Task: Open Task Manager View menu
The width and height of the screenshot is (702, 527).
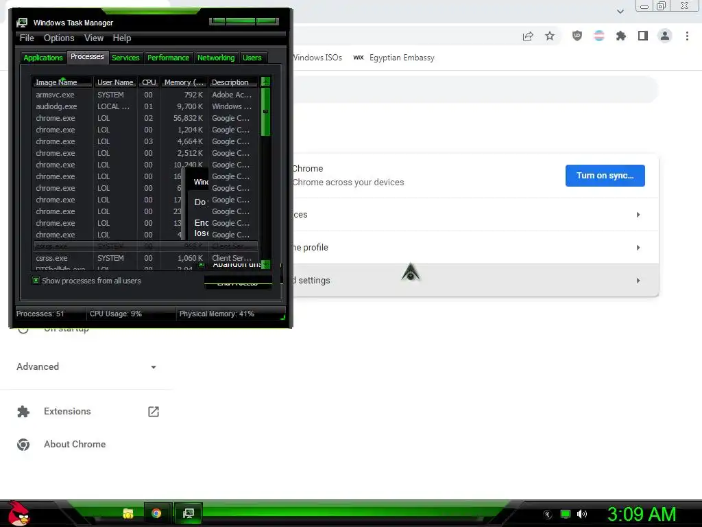Action: click(94, 38)
